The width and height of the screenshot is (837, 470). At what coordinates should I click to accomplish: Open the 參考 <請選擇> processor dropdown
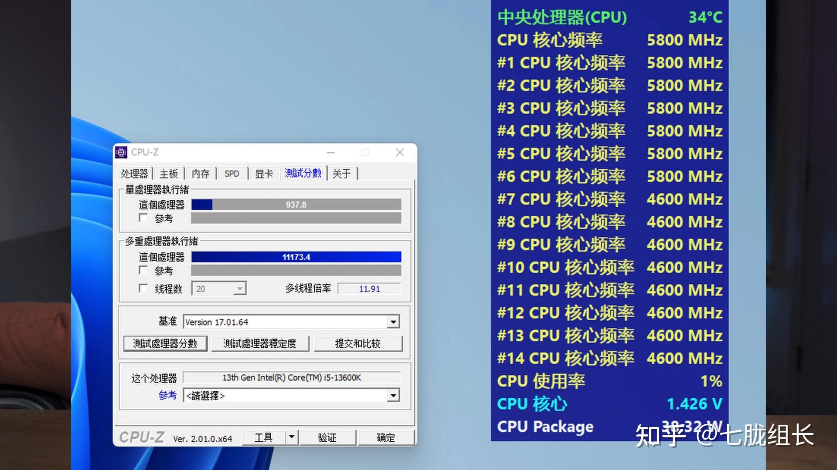[292, 396]
